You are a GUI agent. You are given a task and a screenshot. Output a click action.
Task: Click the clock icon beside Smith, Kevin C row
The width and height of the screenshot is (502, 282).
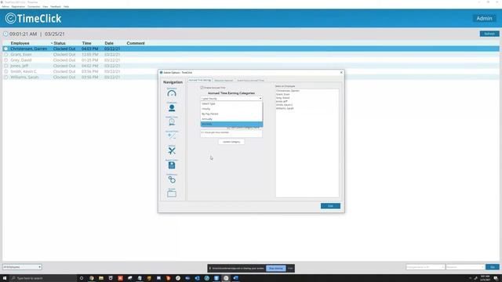[5, 71]
